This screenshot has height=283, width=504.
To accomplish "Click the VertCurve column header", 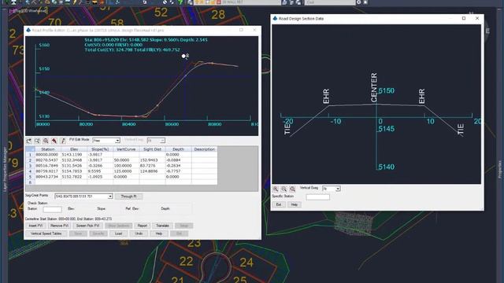I will 126,149.
